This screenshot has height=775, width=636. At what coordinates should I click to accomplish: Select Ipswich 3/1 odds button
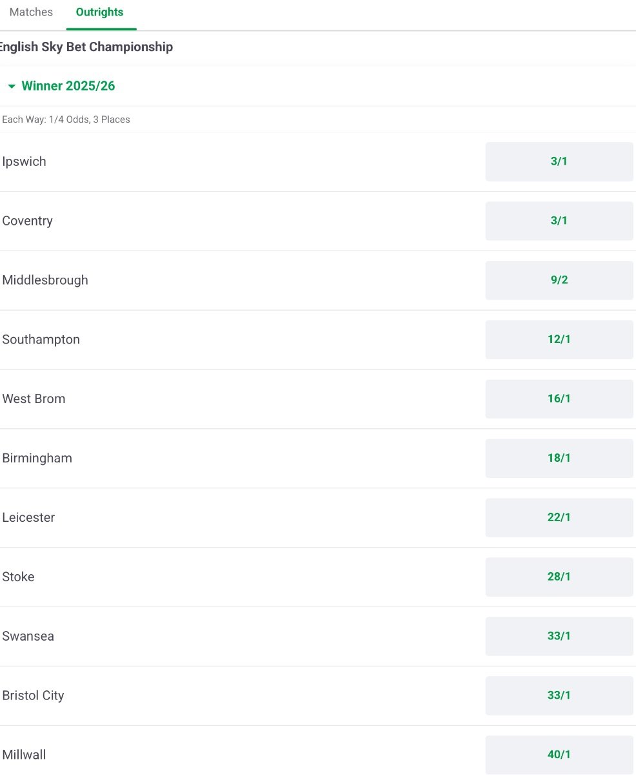click(x=559, y=161)
